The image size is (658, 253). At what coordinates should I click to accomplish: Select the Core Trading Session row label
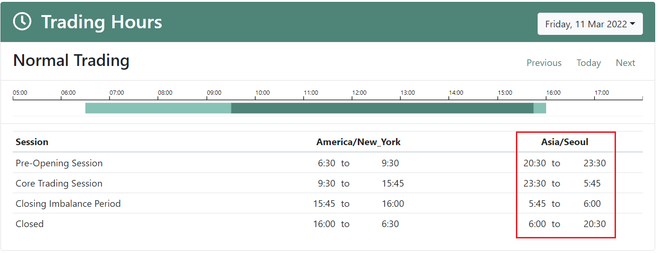click(59, 184)
